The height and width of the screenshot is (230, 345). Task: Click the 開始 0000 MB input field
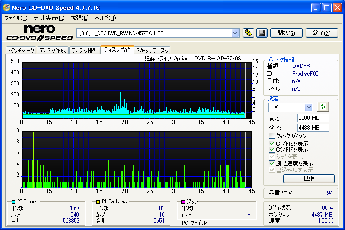click(x=313, y=118)
